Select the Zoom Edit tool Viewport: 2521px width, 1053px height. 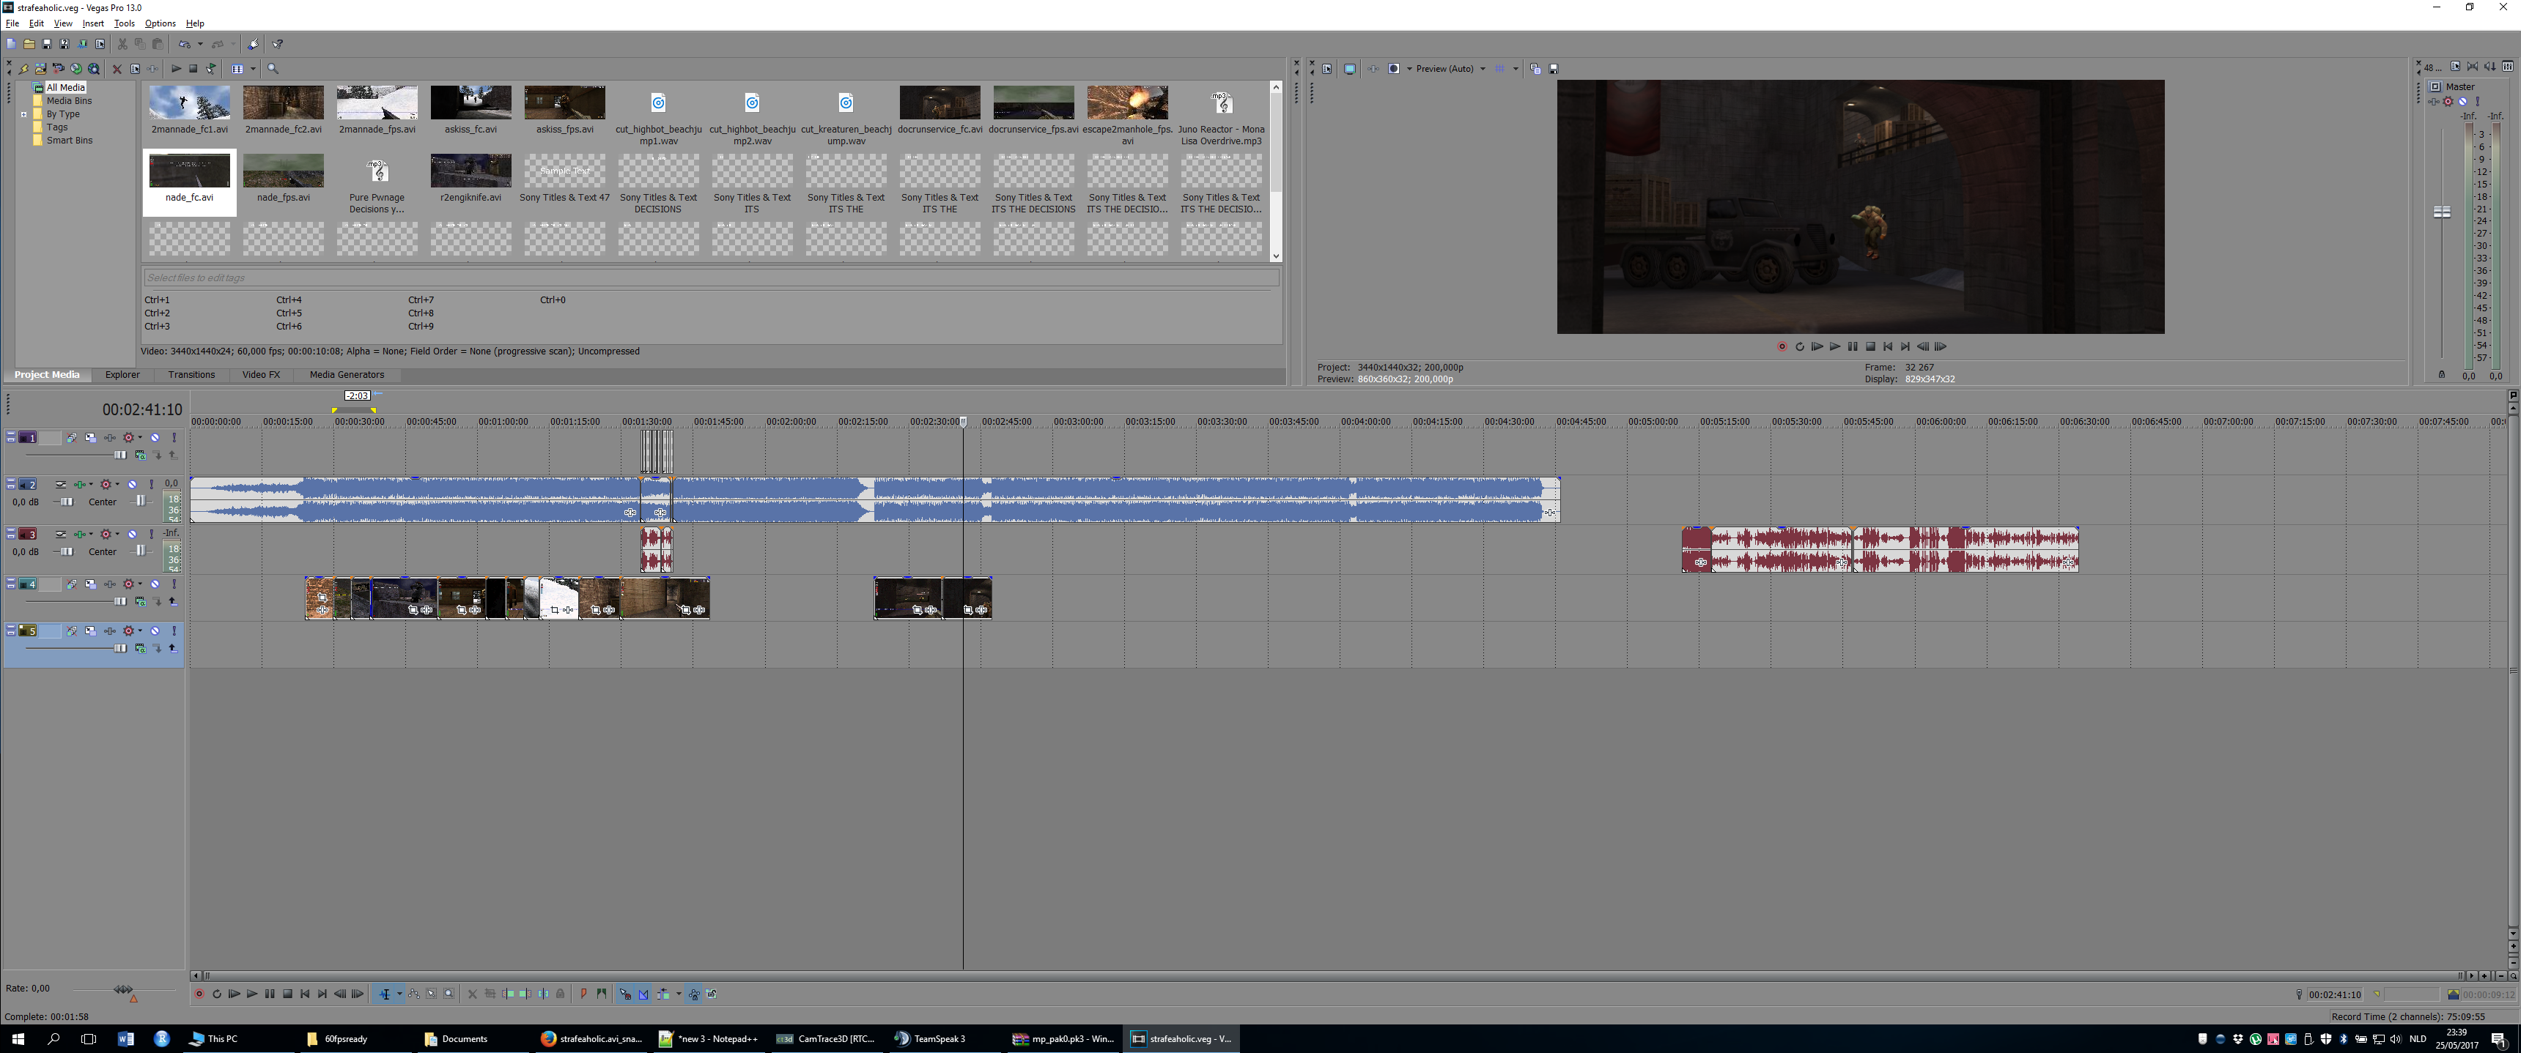point(449,994)
